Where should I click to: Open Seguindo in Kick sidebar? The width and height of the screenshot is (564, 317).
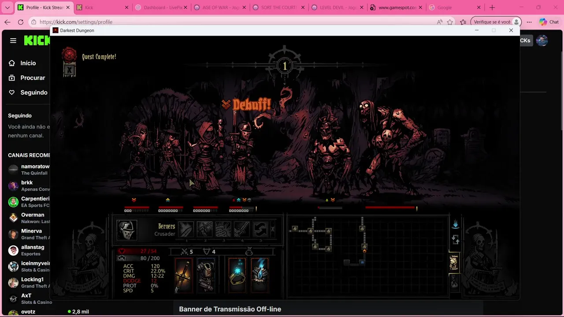pos(27,92)
